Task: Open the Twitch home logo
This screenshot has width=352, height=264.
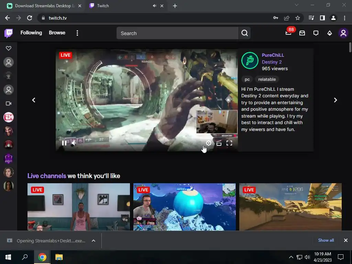Action: (x=9, y=33)
